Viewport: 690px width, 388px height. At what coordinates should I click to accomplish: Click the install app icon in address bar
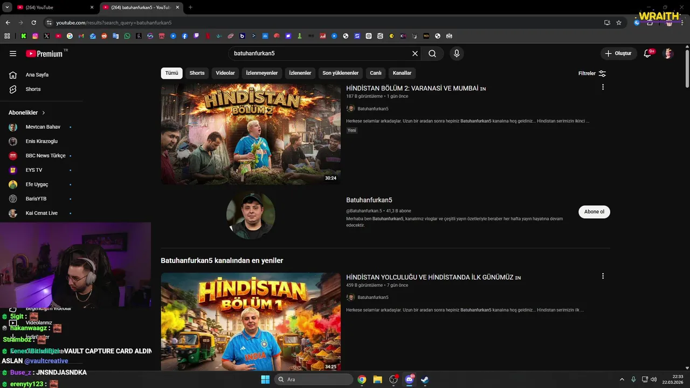point(607,23)
